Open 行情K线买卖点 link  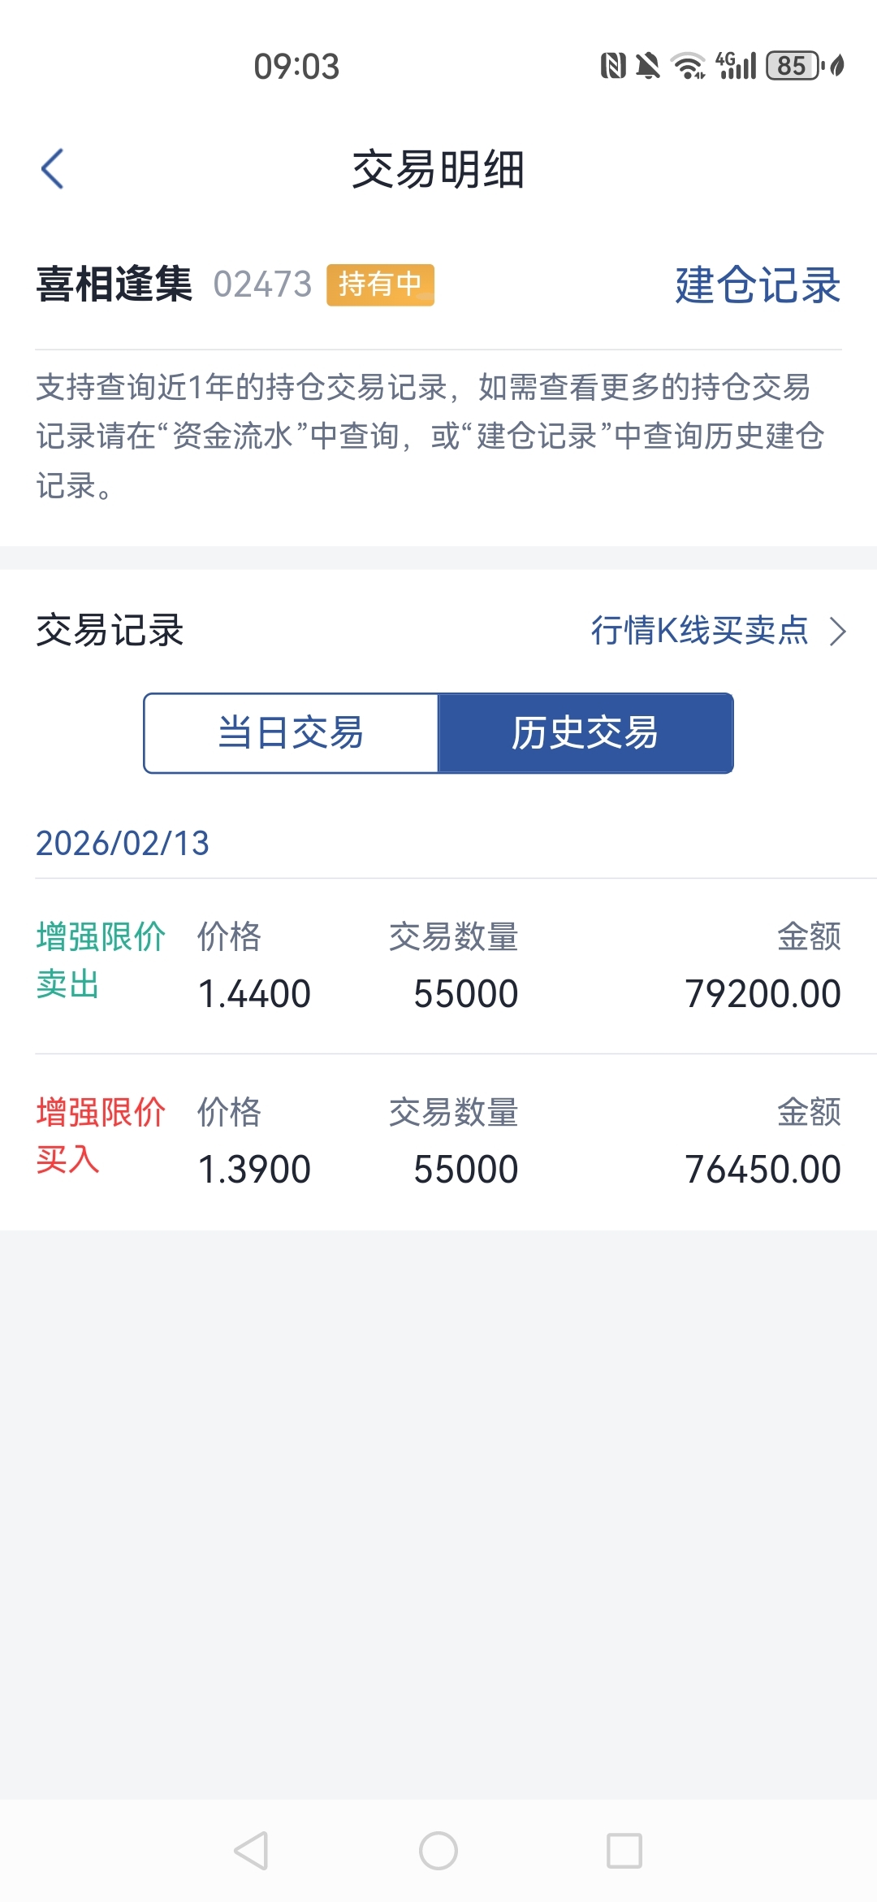(x=699, y=631)
